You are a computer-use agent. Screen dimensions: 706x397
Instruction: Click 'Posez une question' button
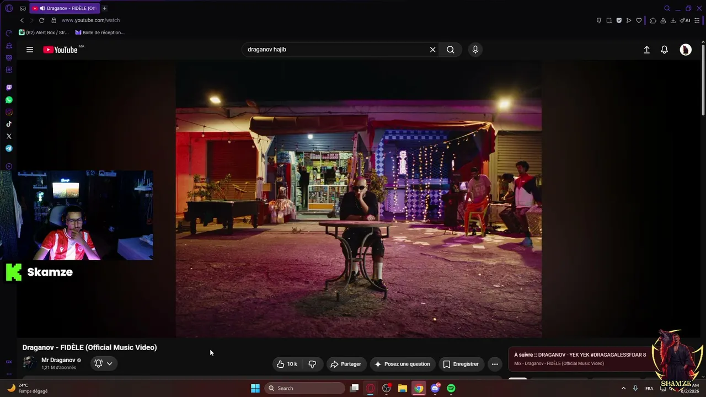tap(402, 364)
